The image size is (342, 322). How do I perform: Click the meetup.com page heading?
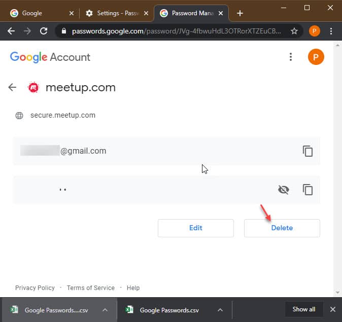tap(81, 87)
